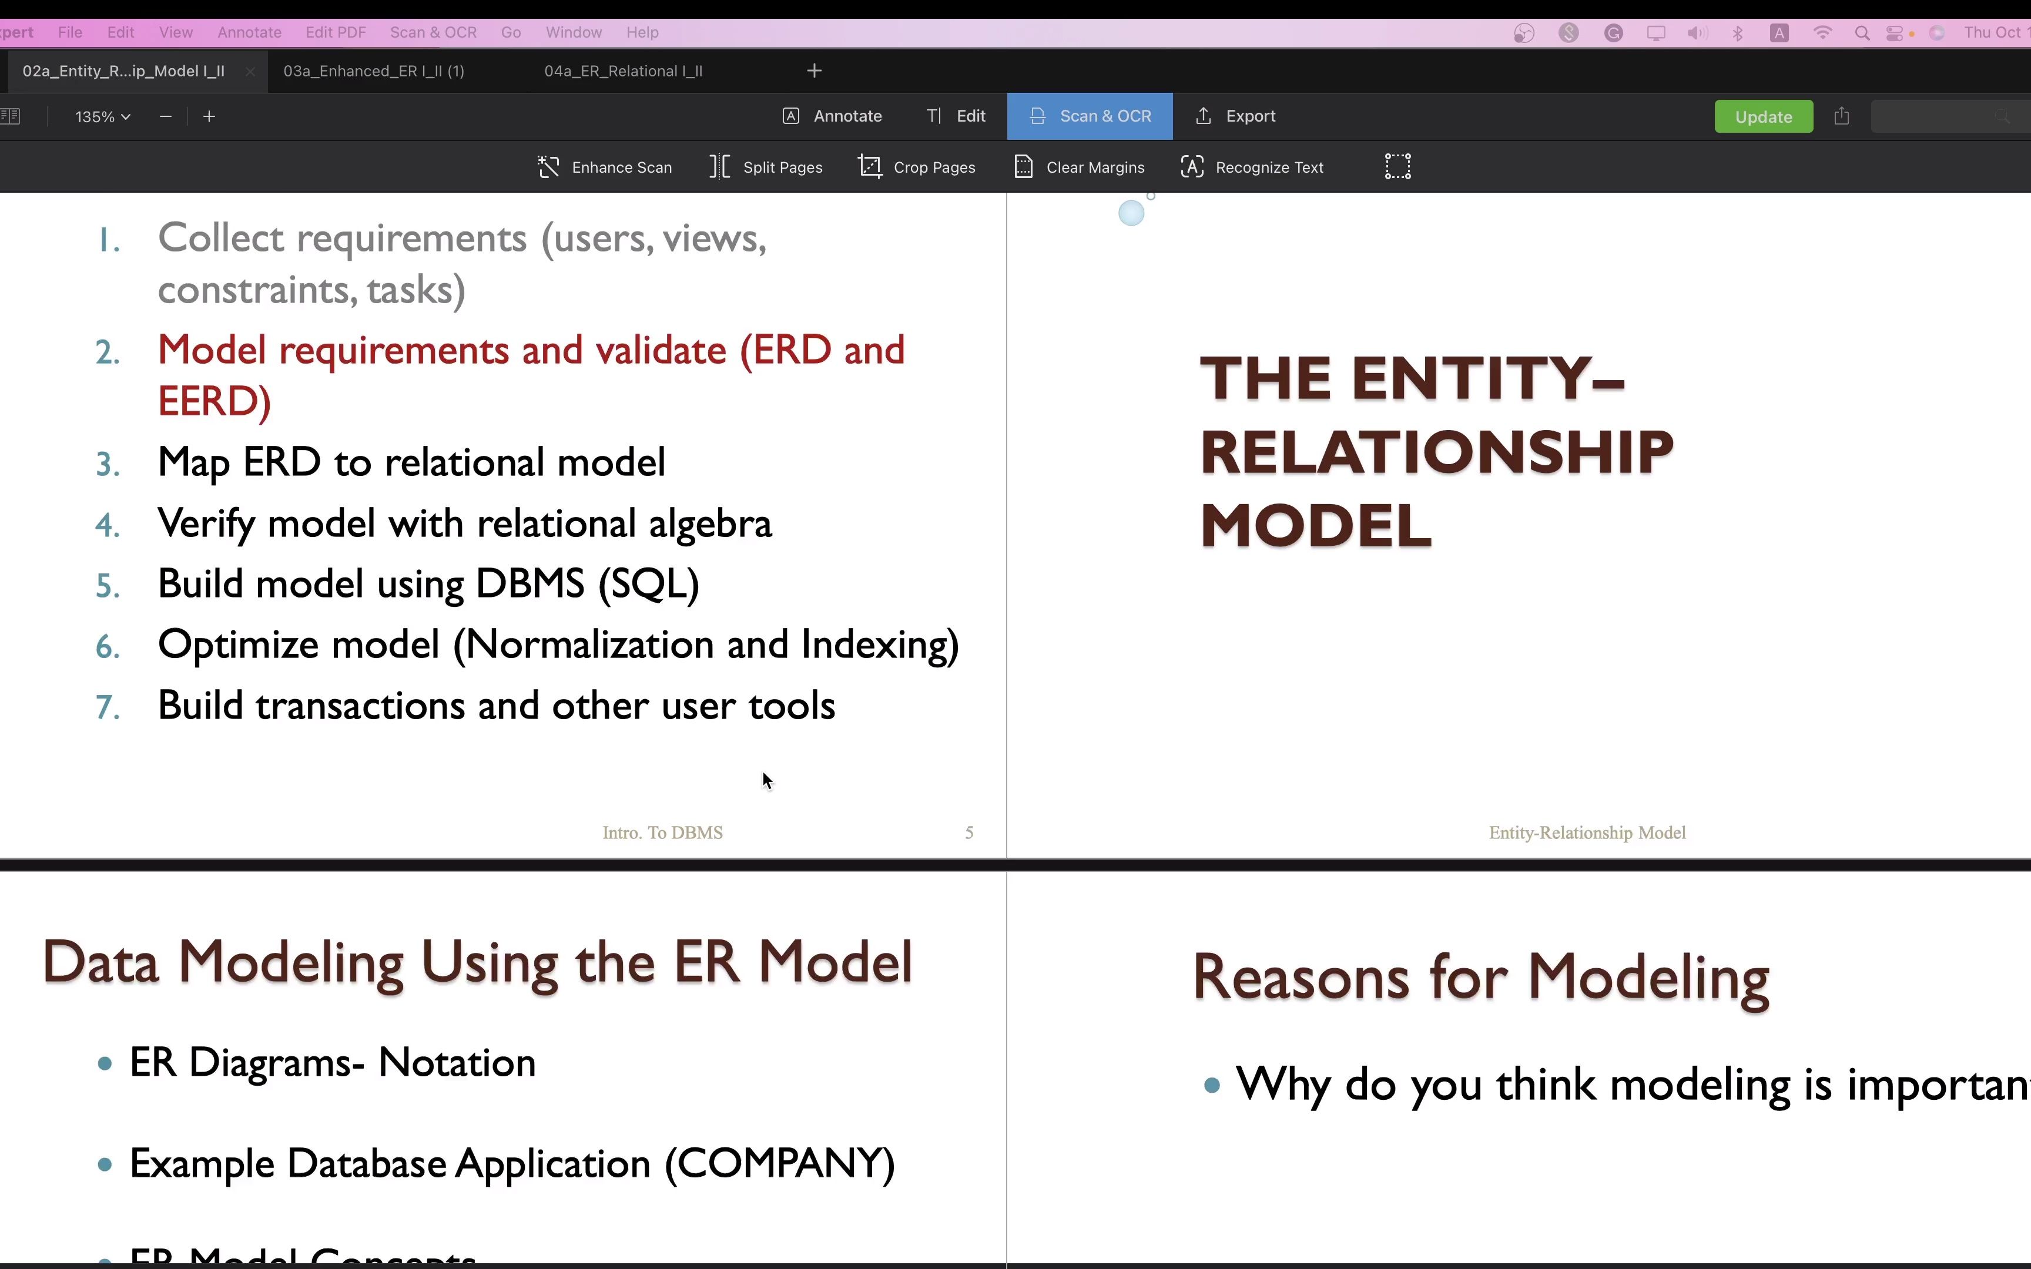
Task: Click the Crop Pages tool
Action: 916,167
